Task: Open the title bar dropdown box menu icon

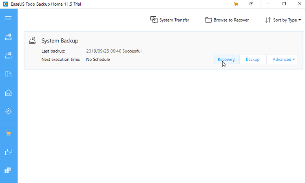Action: pos(252,4)
